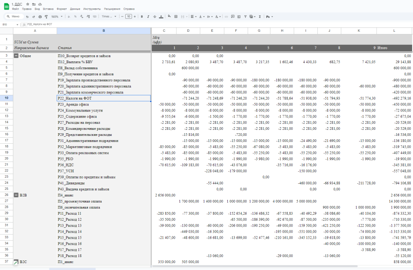Open the fill color bucket tool

pos(169,17)
